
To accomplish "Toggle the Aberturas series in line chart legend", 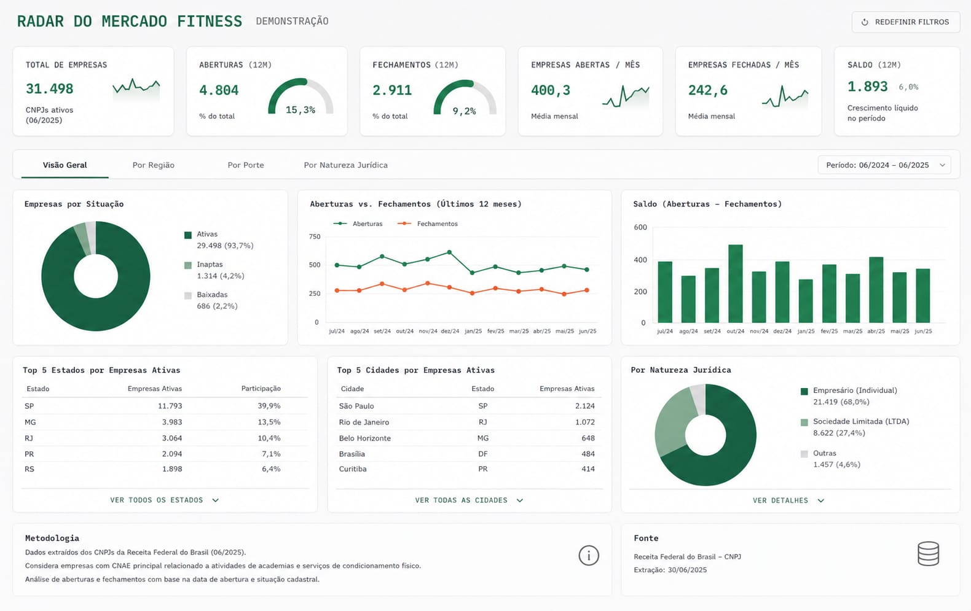I will (x=358, y=224).
